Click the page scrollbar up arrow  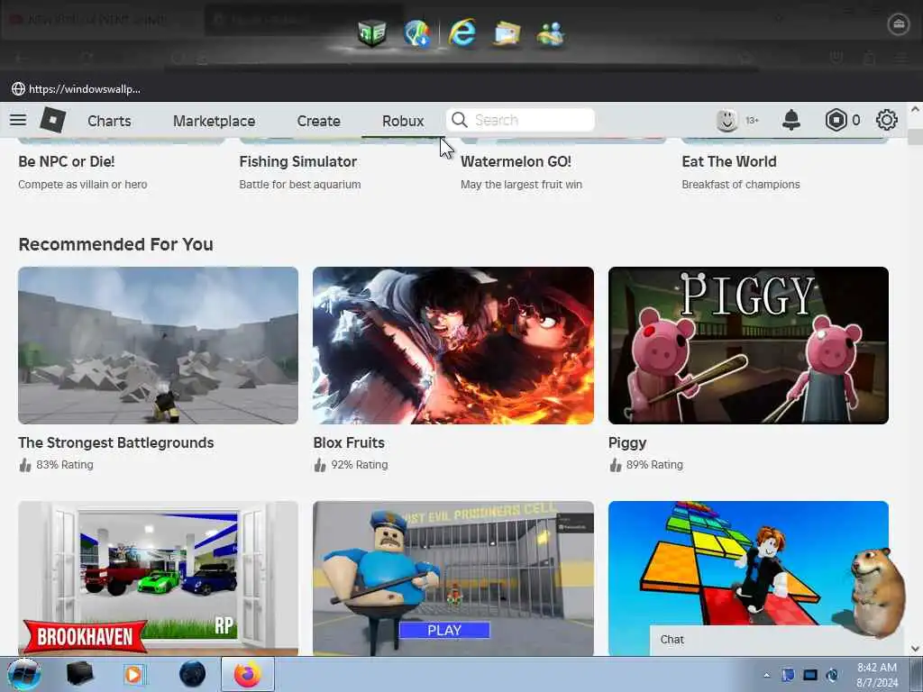click(915, 109)
